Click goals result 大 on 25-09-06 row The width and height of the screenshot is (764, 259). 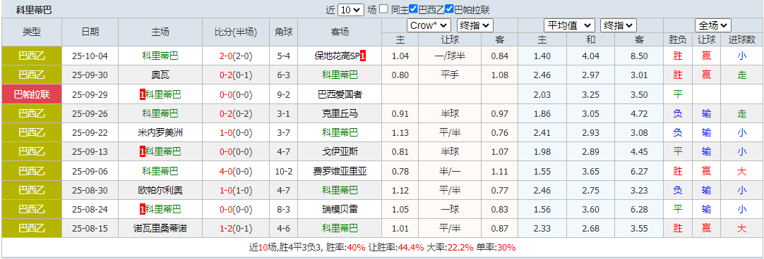tap(742, 171)
